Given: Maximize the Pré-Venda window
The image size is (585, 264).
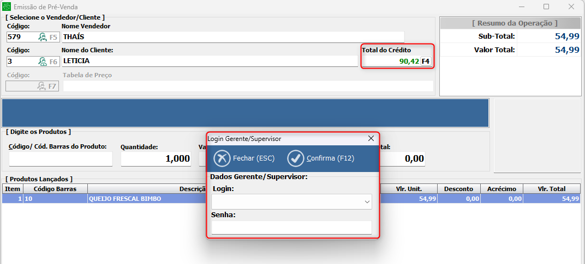Looking at the screenshot, I should coord(546,7).
